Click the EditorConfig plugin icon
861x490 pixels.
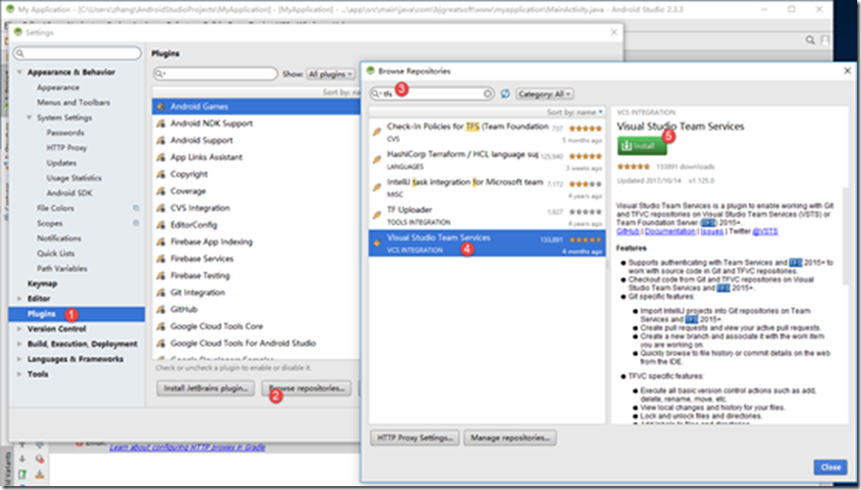tap(161, 225)
